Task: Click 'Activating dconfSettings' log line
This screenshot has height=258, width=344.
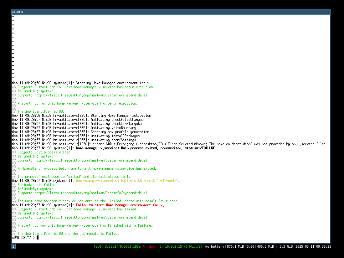Action: coord(74,140)
